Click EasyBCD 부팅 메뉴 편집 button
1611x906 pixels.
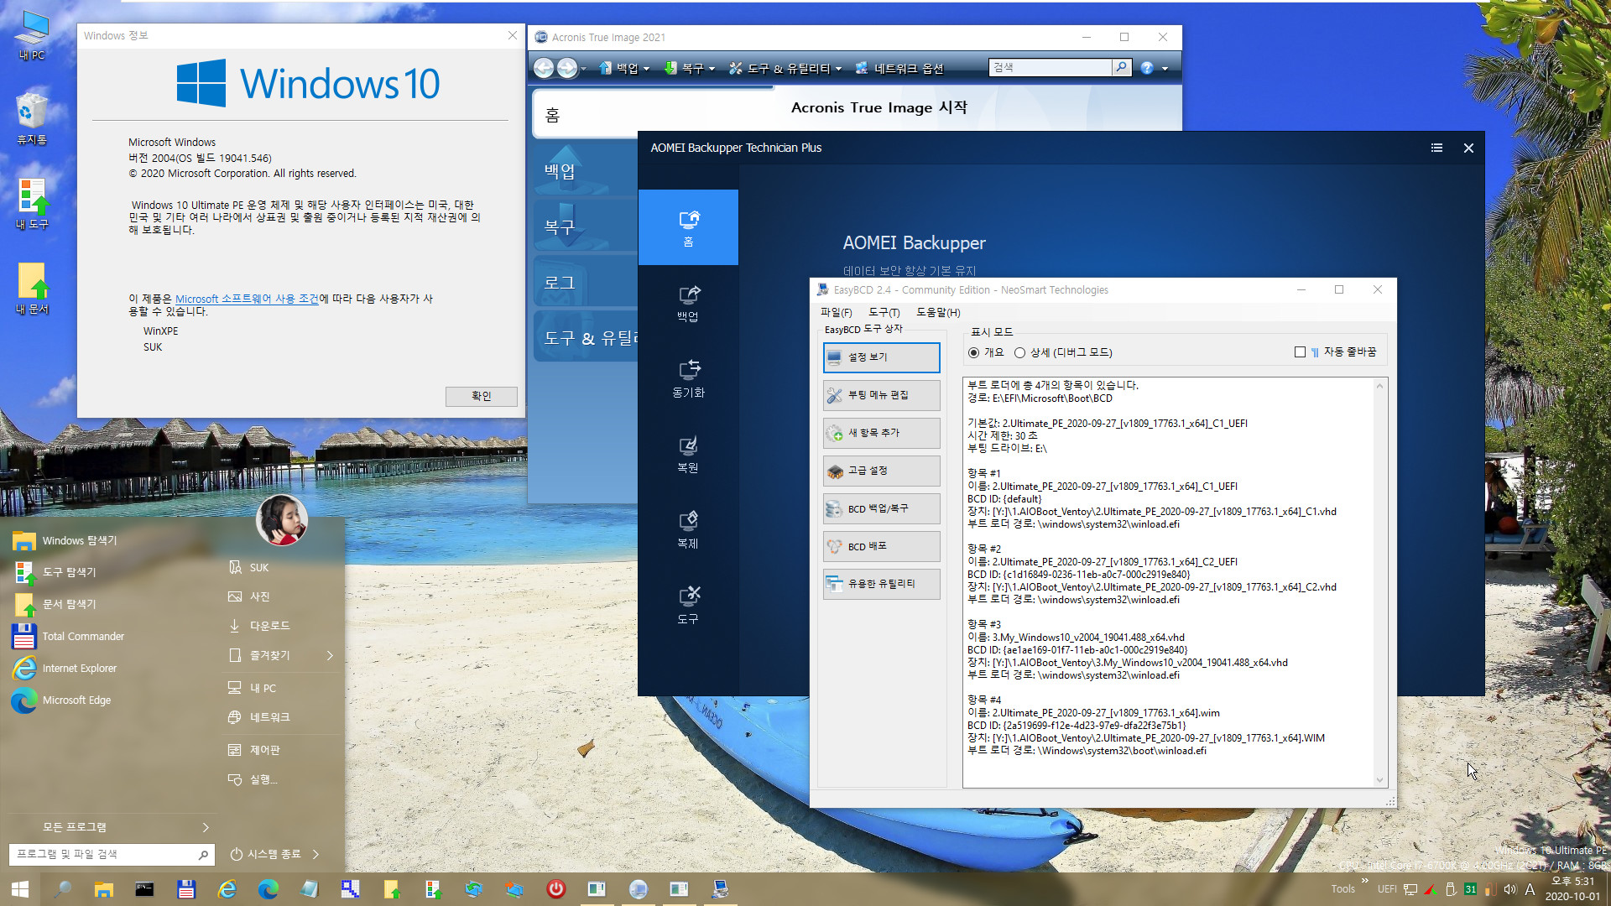881,395
